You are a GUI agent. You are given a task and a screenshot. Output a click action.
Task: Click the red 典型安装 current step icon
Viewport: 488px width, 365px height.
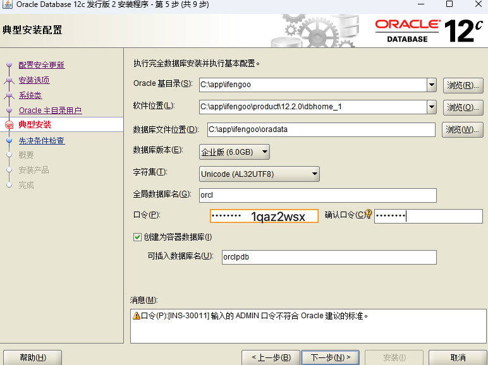9,125
